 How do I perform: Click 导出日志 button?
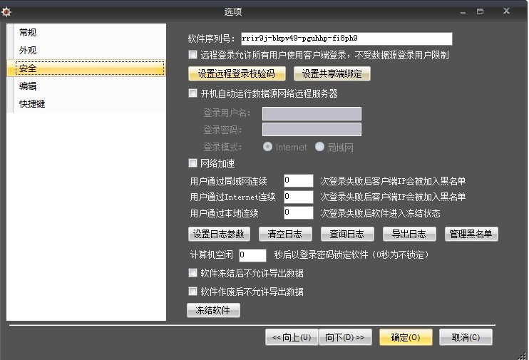coord(409,234)
